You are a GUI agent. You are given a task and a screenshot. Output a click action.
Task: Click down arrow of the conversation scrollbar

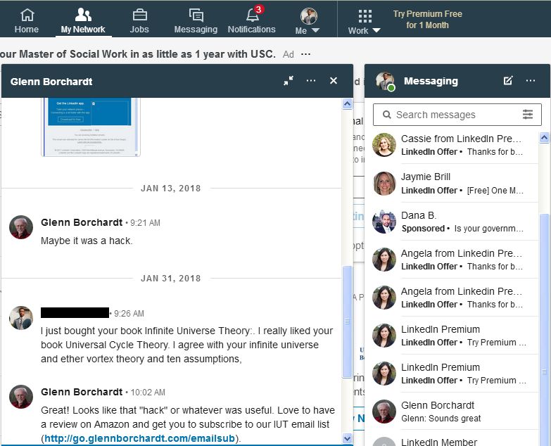point(347,438)
